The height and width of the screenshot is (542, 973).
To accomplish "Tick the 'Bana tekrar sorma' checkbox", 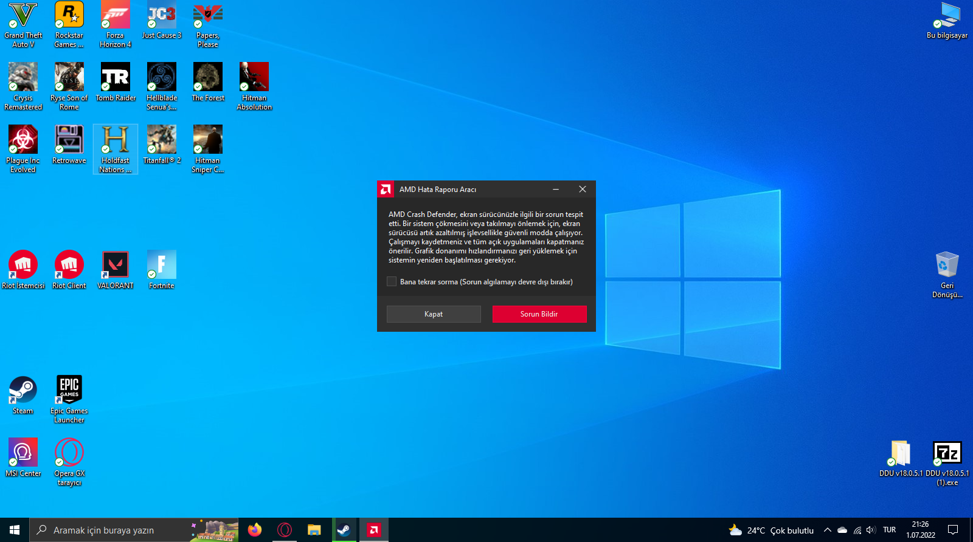I will 392,282.
